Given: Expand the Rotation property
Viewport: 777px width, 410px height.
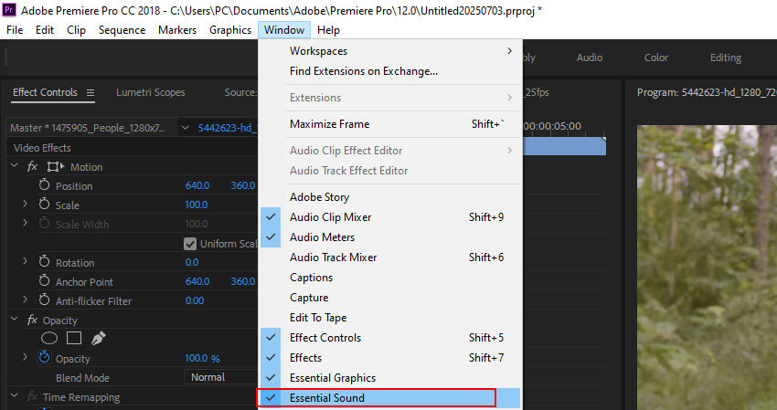Looking at the screenshot, I should click(25, 261).
